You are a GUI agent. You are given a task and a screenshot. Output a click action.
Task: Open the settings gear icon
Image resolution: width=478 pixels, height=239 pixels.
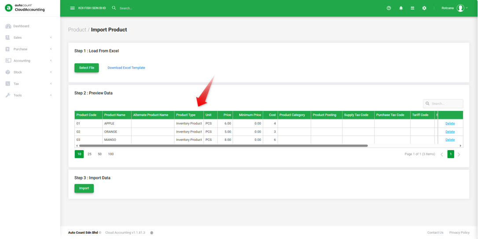[424, 8]
